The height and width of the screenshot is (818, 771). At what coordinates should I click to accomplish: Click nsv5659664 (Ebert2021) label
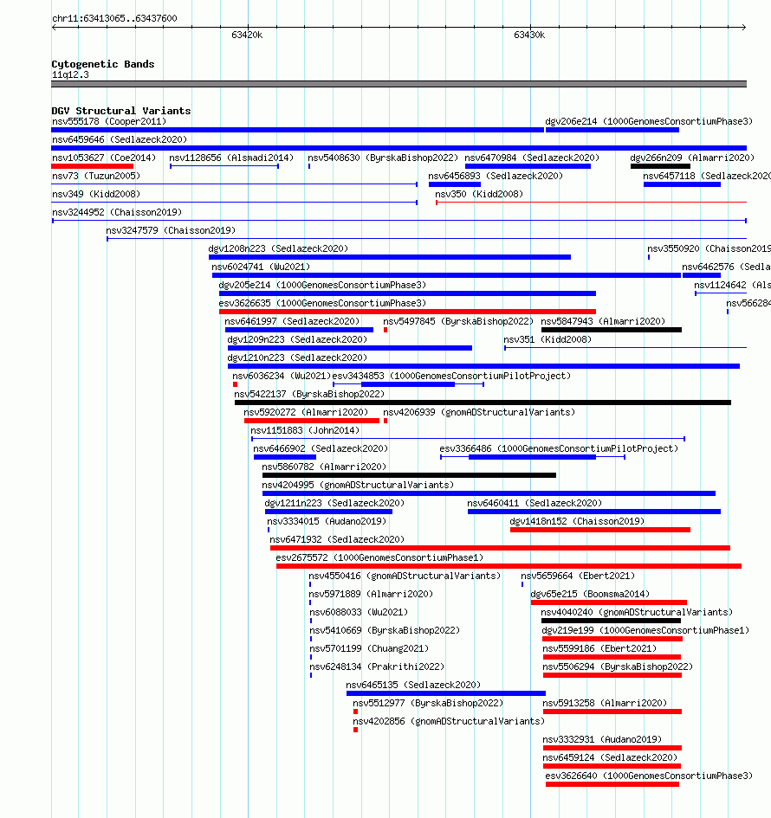(578, 576)
